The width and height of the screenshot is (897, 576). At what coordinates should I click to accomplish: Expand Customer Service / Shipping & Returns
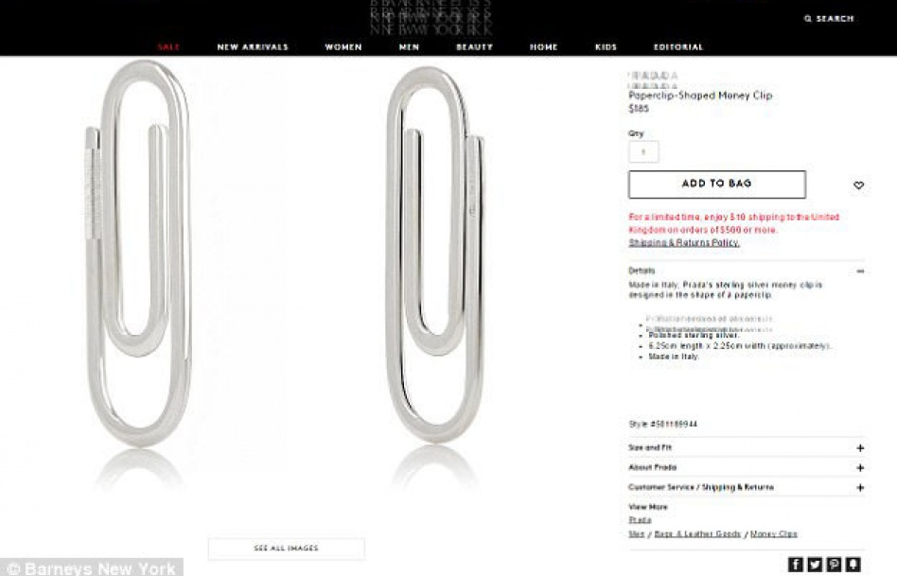click(x=860, y=488)
